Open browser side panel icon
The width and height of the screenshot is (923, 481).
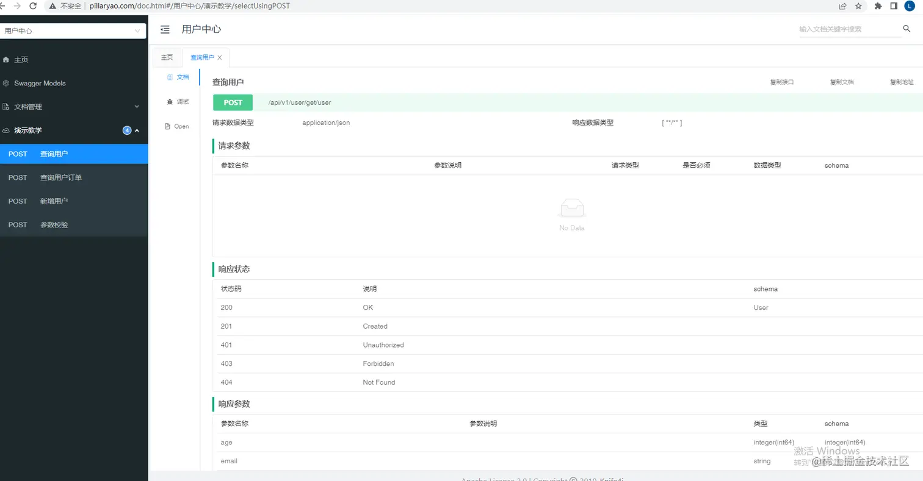click(894, 6)
